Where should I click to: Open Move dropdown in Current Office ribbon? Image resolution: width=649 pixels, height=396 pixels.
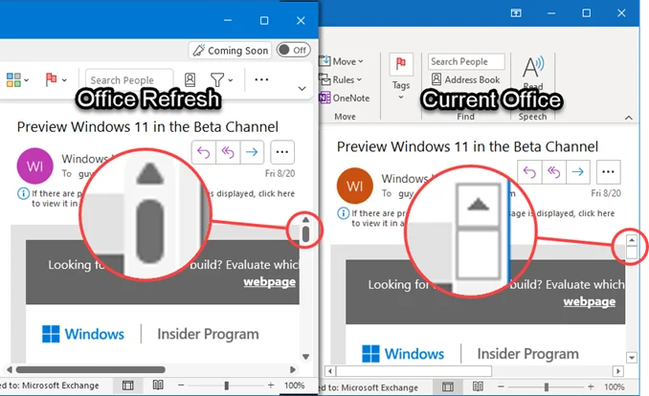341,61
